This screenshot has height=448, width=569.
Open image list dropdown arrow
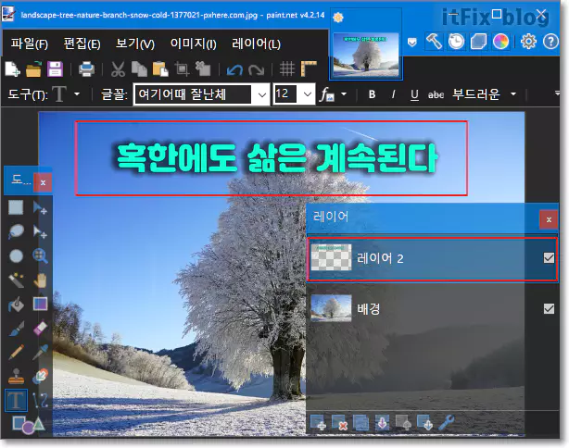tap(411, 43)
